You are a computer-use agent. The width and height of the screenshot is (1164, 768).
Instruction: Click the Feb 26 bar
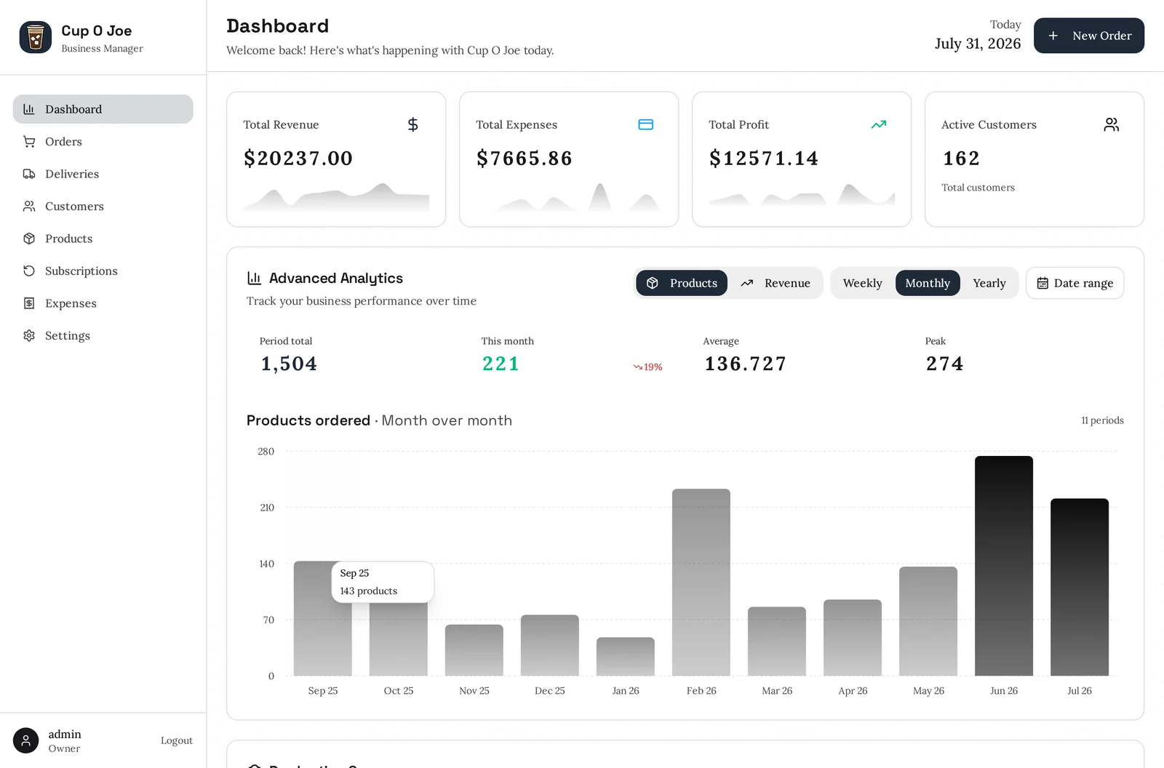[x=701, y=582]
